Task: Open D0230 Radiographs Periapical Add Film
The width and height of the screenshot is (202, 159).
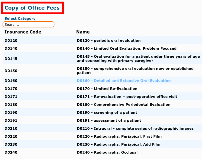Action: click(118, 144)
